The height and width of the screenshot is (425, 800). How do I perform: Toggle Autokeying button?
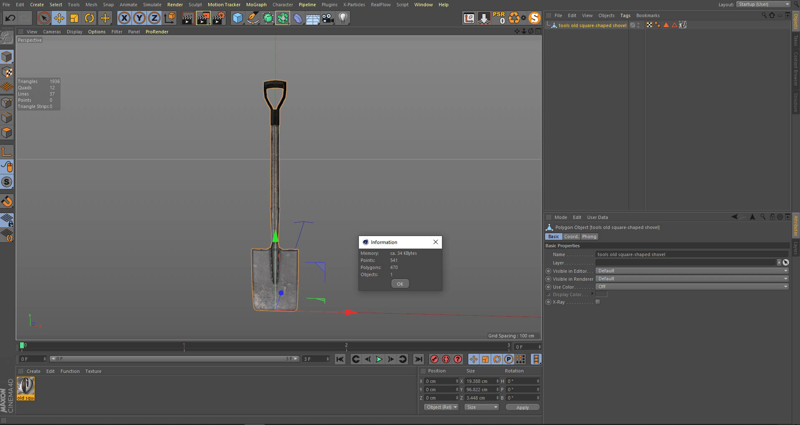pos(446,359)
